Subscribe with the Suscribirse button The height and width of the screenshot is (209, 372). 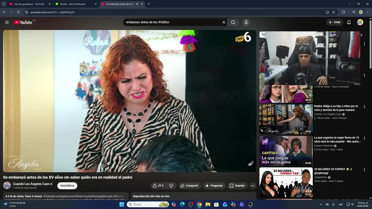(x=67, y=186)
